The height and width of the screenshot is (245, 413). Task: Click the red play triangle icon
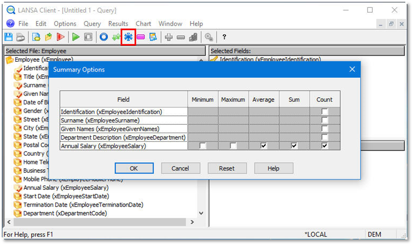[x=60, y=37]
